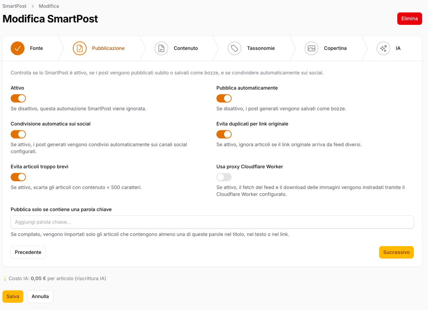Switch off Evita duplicati per link originale
Screen dimensions: 428x310
tap(224, 134)
